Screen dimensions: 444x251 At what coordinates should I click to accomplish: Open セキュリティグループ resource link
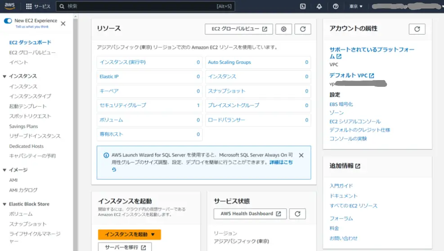tap(123, 105)
